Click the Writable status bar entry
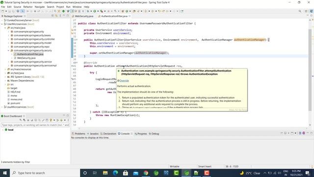 (x=175, y=166)
